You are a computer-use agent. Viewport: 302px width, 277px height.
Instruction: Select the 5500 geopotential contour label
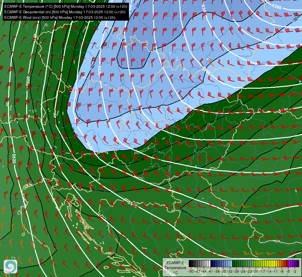tap(28, 81)
